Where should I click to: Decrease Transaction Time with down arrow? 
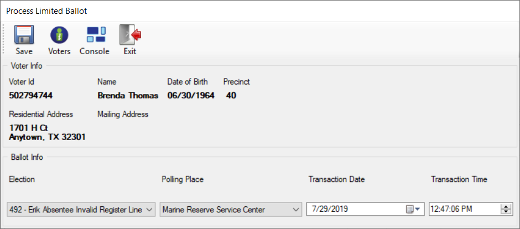[506, 212]
